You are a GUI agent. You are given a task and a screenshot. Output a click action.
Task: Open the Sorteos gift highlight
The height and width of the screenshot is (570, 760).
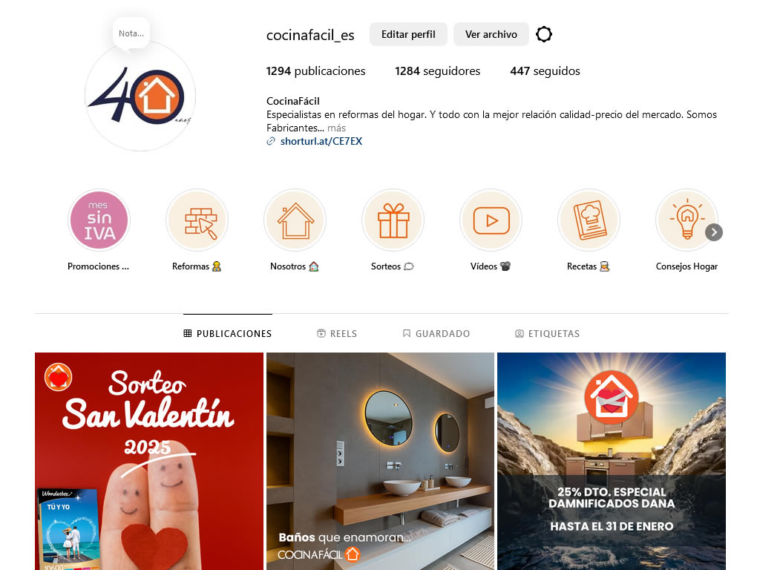[393, 220]
